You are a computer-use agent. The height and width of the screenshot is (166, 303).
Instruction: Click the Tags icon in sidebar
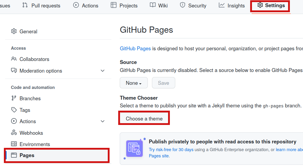pyautogui.click(x=14, y=110)
